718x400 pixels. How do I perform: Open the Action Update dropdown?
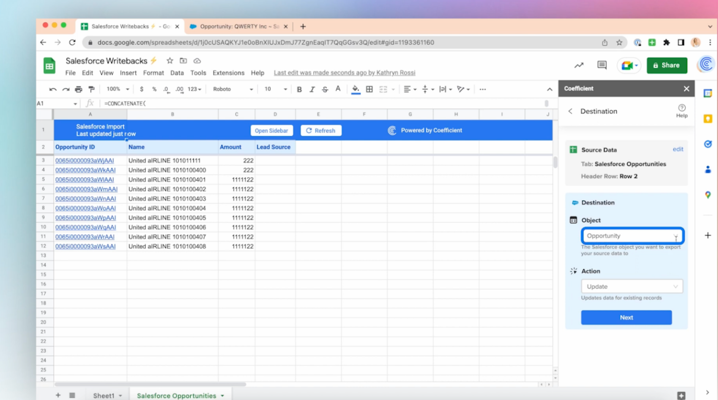click(632, 286)
